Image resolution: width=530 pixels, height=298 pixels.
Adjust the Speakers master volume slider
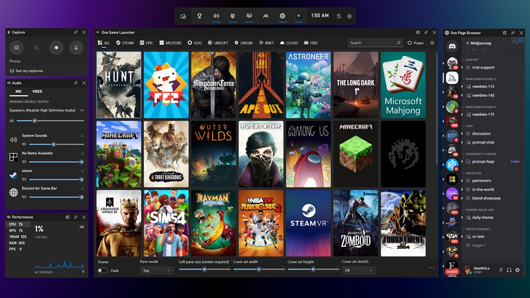pyautogui.click(x=50, y=121)
